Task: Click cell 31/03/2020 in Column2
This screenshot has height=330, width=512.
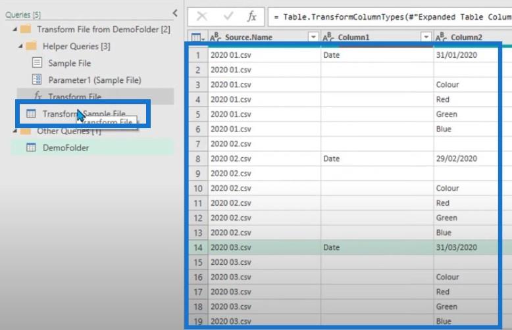Action: (x=457, y=247)
